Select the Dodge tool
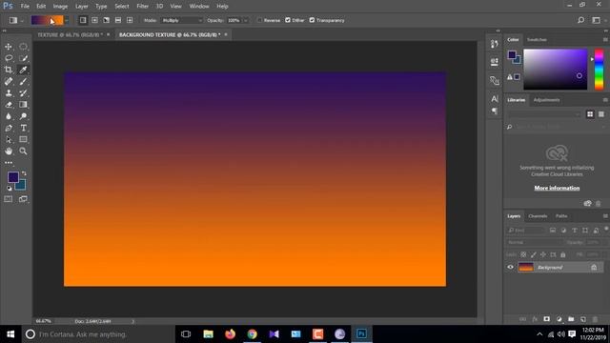 23,116
